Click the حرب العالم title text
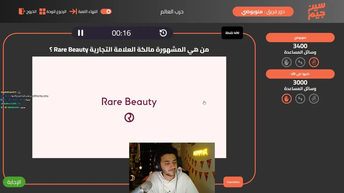 (172, 12)
